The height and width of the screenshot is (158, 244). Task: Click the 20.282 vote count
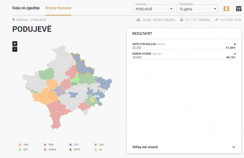(137, 48)
